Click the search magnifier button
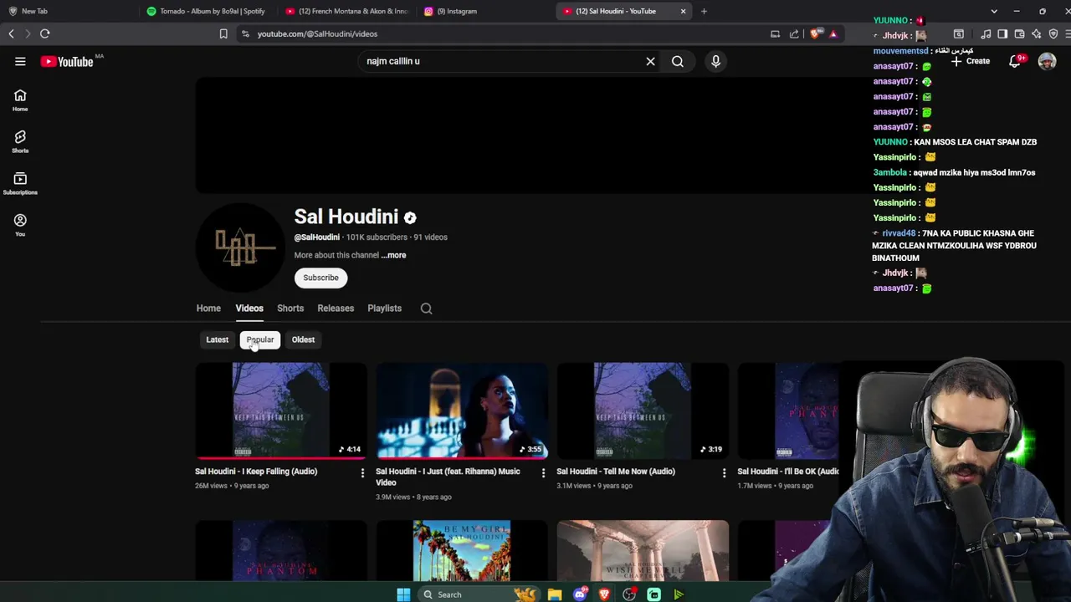Viewport: 1071px width, 602px height. [678, 61]
